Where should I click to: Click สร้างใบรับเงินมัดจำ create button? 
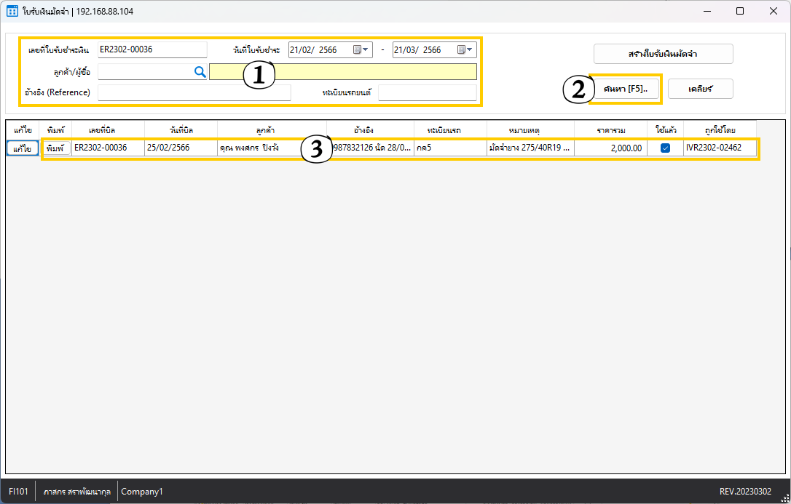[x=663, y=54]
